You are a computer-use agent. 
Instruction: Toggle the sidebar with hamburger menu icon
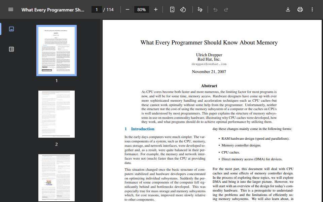click(x=11, y=9)
